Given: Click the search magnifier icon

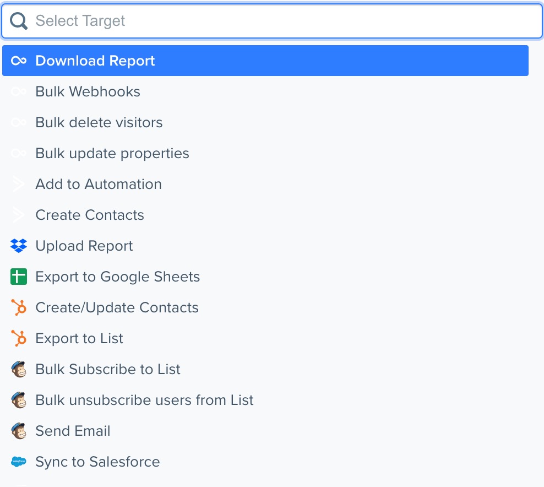Looking at the screenshot, I should click(18, 21).
